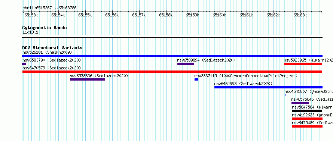This screenshot has height=141, width=333.
Task: Click the 65159k ruler position
Action: (192, 15)
